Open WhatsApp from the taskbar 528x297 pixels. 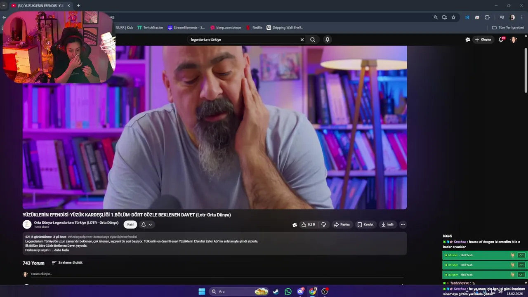coord(288,292)
